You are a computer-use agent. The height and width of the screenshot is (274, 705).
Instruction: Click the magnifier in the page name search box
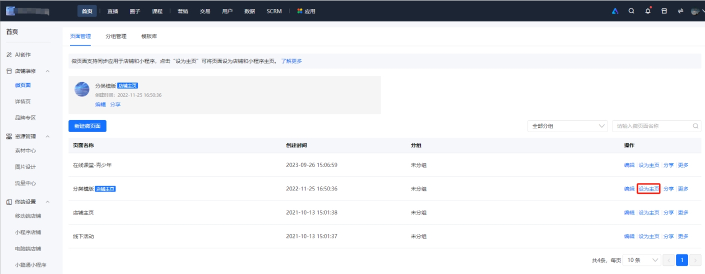(x=695, y=126)
